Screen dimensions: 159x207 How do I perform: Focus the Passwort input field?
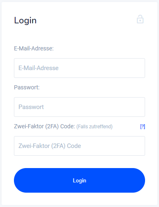tap(79, 107)
